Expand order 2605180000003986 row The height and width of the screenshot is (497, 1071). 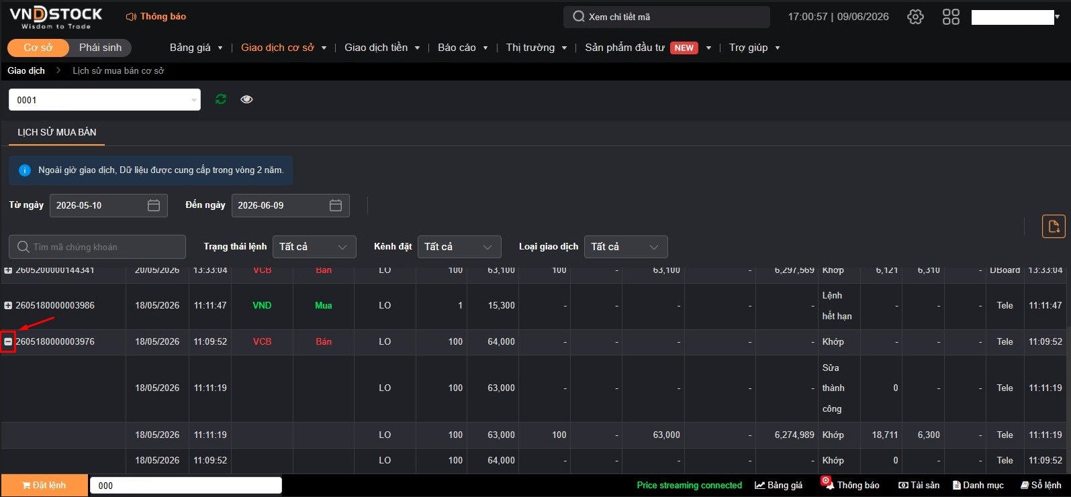tap(8, 305)
